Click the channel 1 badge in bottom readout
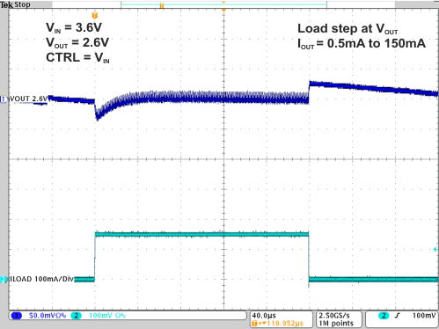 tap(16, 316)
